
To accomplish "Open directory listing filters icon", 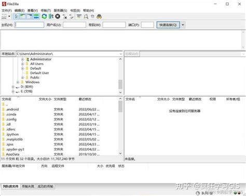I will 79,17.
